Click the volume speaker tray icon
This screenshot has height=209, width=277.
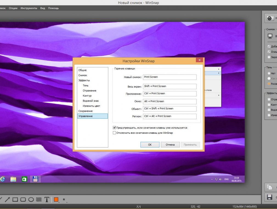click(x=221, y=179)
